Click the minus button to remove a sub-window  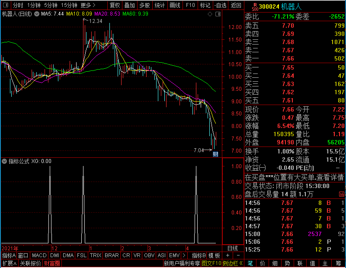click(x=238, y=255)
